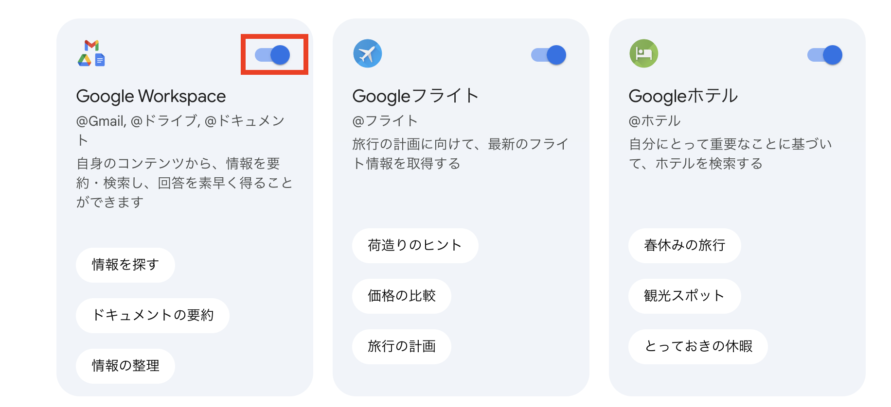
Task: Choose the 情報の整理 suggestion
Action: (125, 366)
